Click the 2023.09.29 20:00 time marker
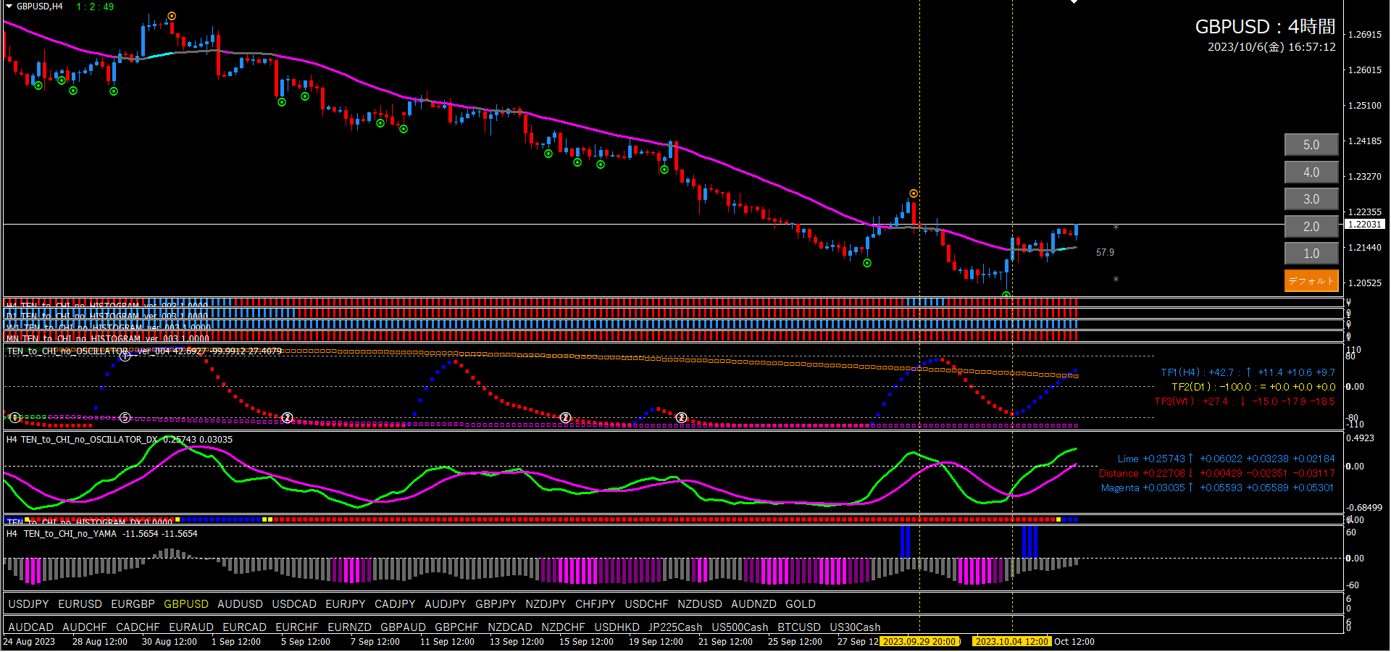Viewport: 1391px width, 652px height. [x=919, y=642]
